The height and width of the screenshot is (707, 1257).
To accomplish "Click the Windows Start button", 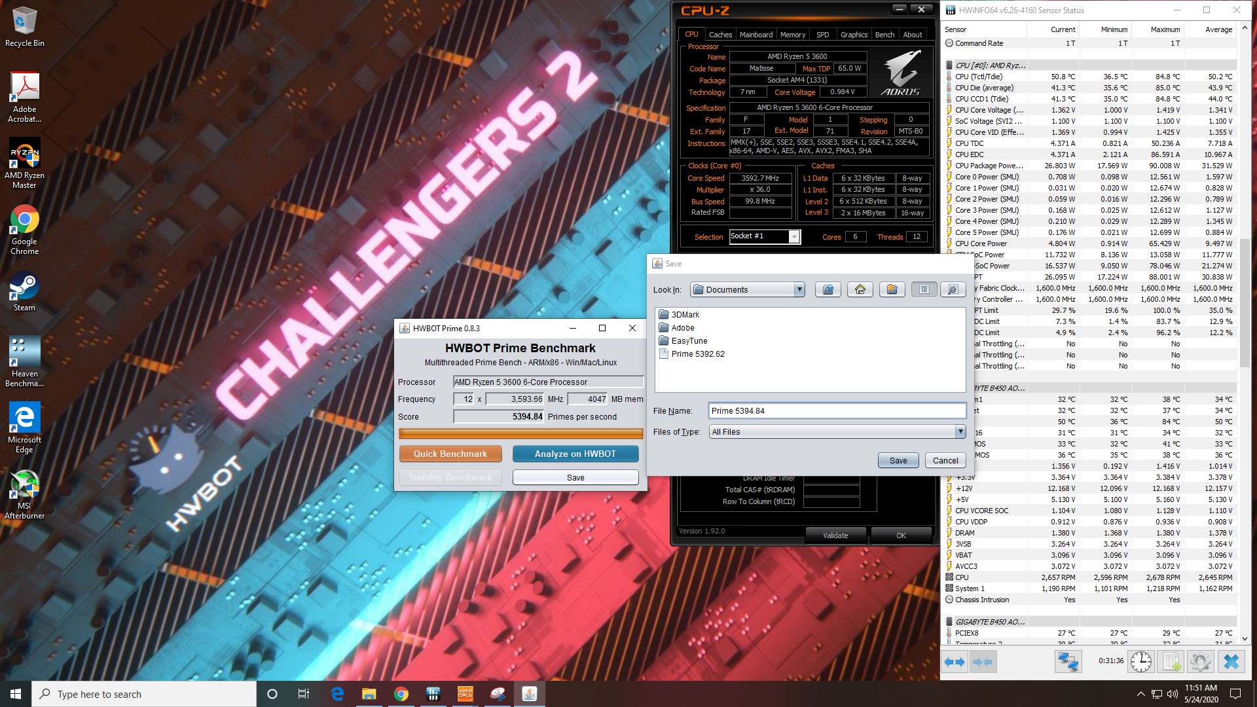I will (x=16, y=694).
